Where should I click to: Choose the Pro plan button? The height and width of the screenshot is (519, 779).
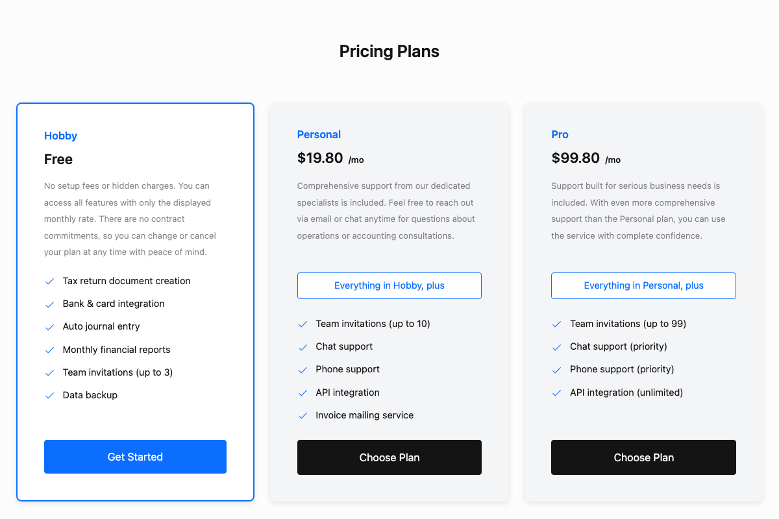click(643, 457)
